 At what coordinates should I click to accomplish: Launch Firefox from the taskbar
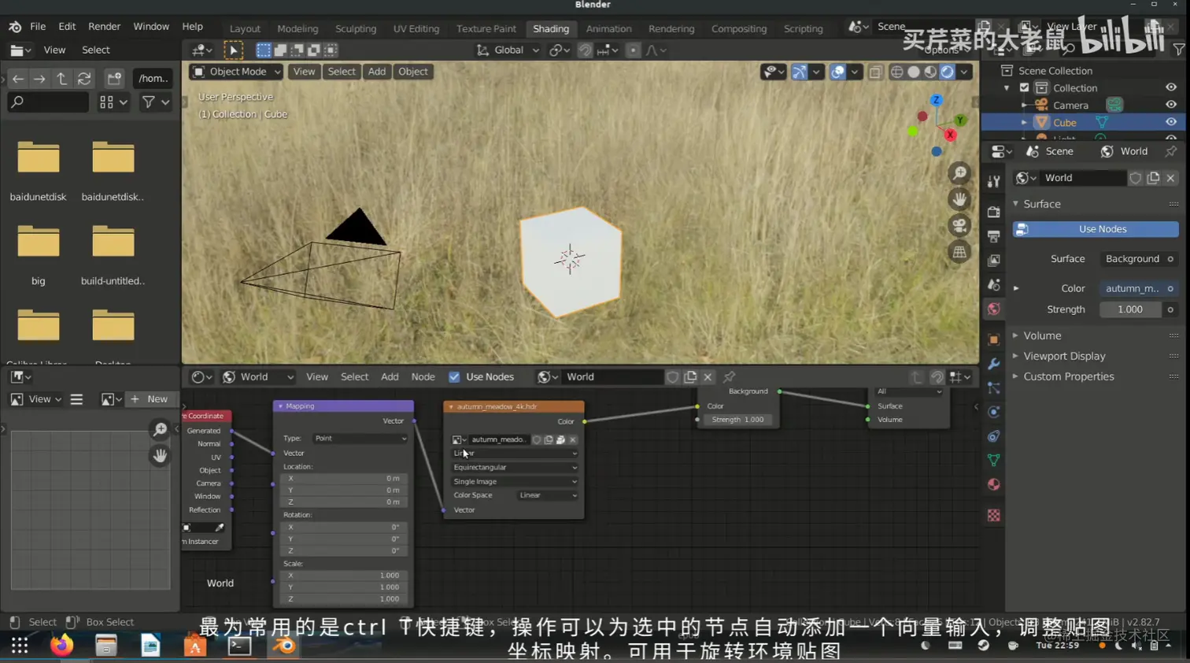click(x=61, y=646)
